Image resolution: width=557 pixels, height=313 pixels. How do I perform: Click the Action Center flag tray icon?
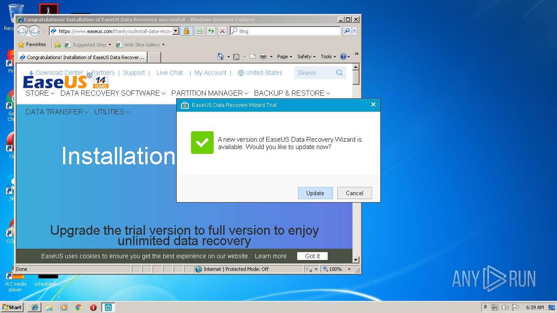[x=515, y=307]
